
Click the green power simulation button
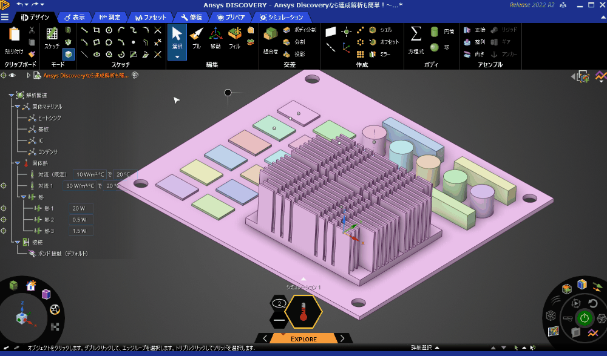tap(584, 318)
